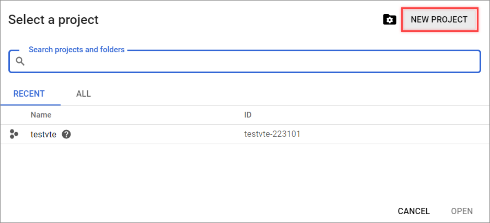This screenshot has width=490, height=223.
Task: Click the project dots icon beside testvte
Action: (x=14, y=134)
